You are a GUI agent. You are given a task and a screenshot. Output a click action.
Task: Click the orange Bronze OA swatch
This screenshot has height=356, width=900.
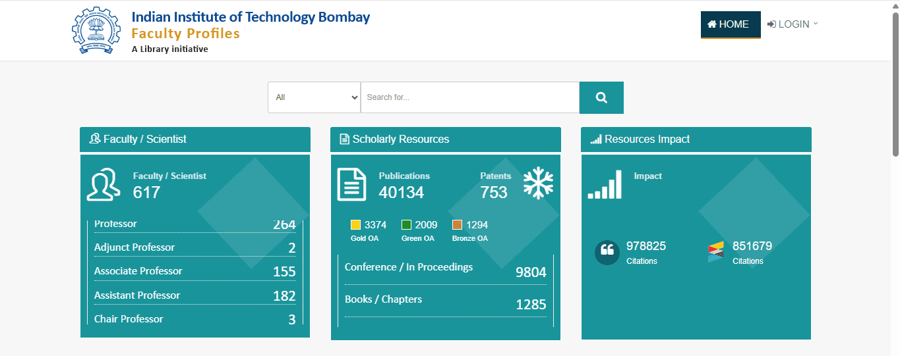pos(458,225)
